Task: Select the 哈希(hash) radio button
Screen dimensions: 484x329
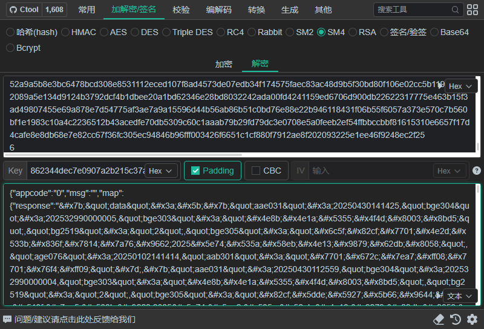Action: point(10,32)
